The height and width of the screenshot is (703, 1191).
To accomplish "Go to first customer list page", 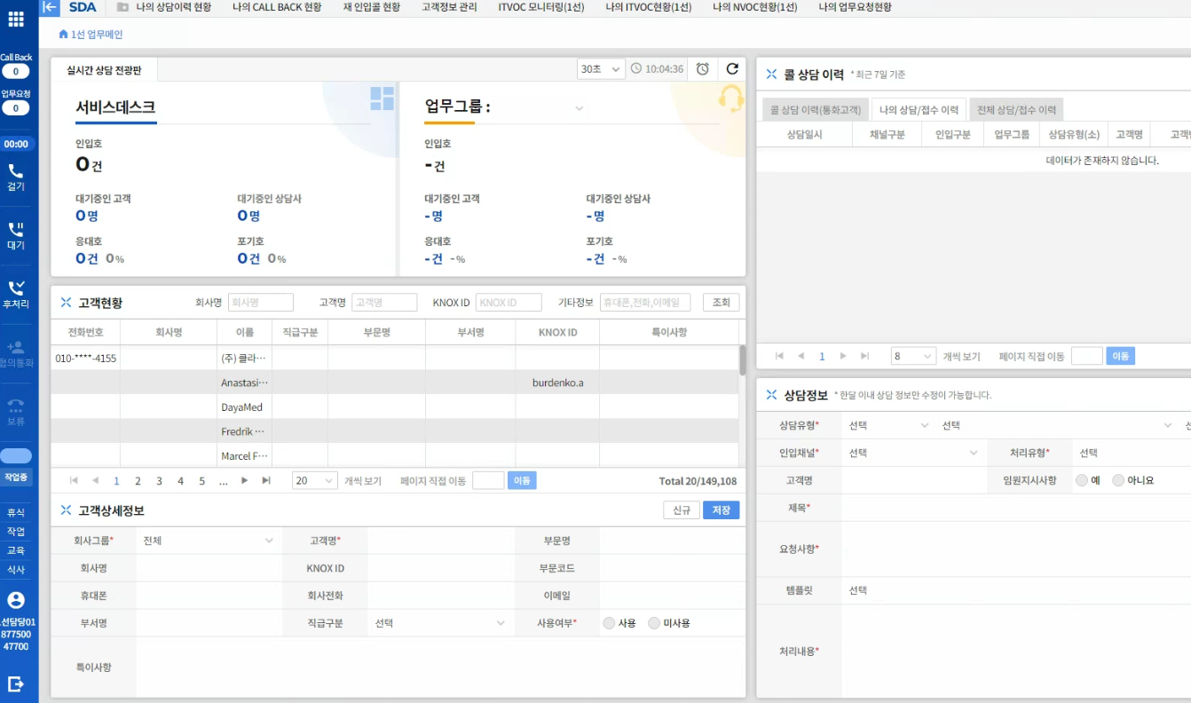I will tap(74, 480).
